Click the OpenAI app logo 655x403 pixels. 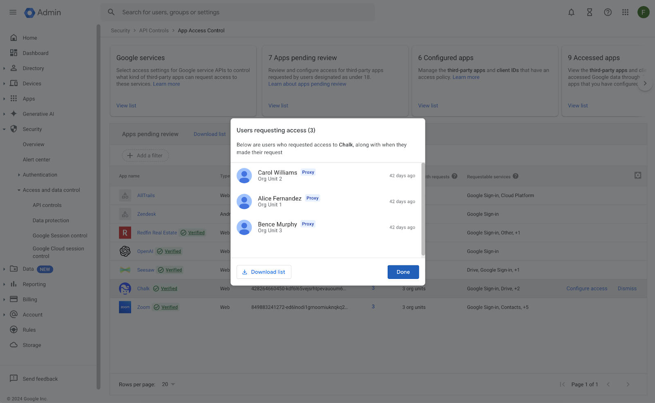[125, 251]
